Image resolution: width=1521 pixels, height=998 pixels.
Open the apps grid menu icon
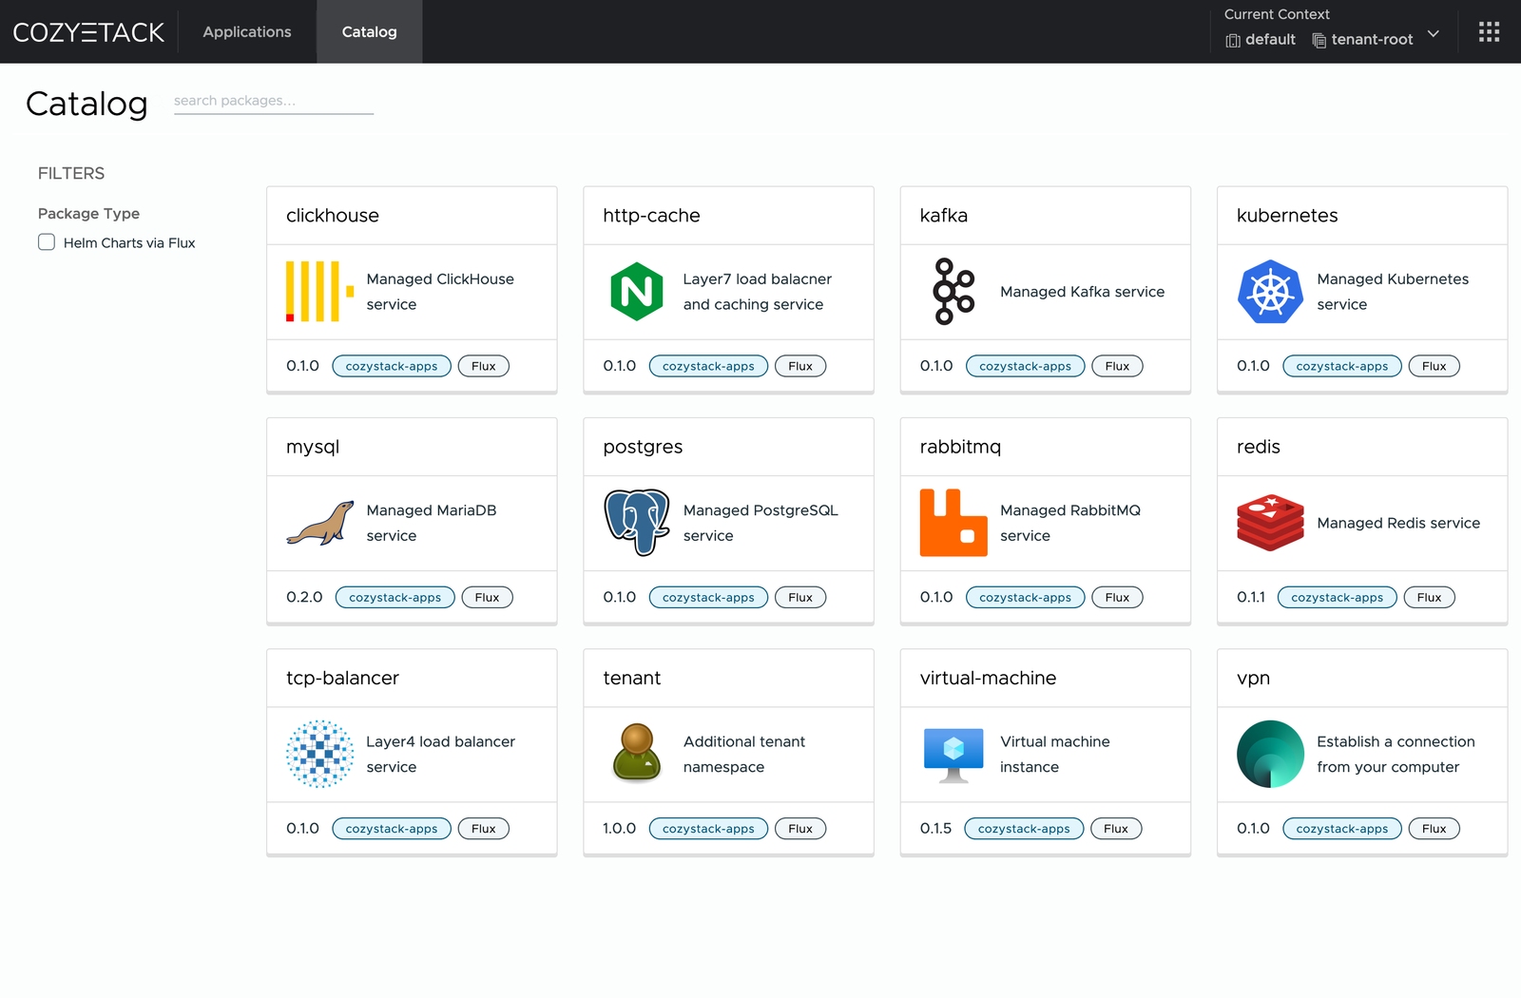tap(1489, 32)
